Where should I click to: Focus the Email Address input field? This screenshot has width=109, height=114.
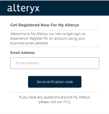[x=55, y=63]
